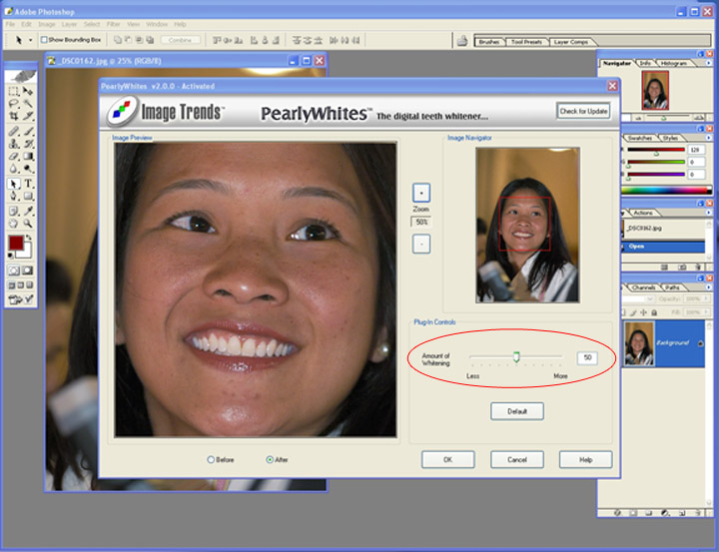Image resolution: width=719 pixels, height=552 pixels.
Task: Switch to the Histogram tab
Action: pos(674,63)
